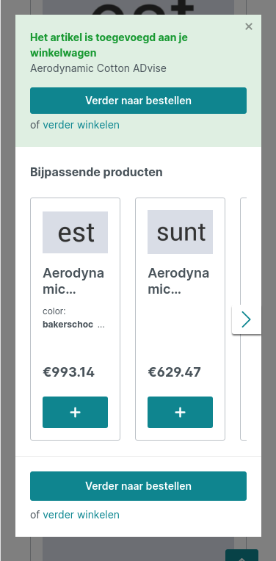This screenshot has width=276, height=561.
Task: Click the 'Aerodynamic Cotton ADvise' product name
Action: (98, 68)
